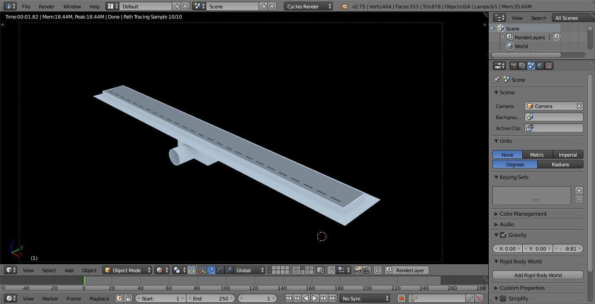Screen dimensions: 595x304
Task: Open the No Sync playback dropdown
Action: point(364,298)
